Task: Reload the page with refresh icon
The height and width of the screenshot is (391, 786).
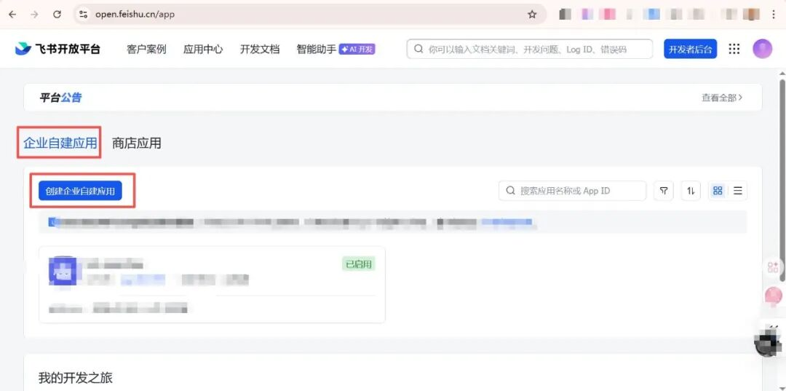Action: (x=57, y=15)
